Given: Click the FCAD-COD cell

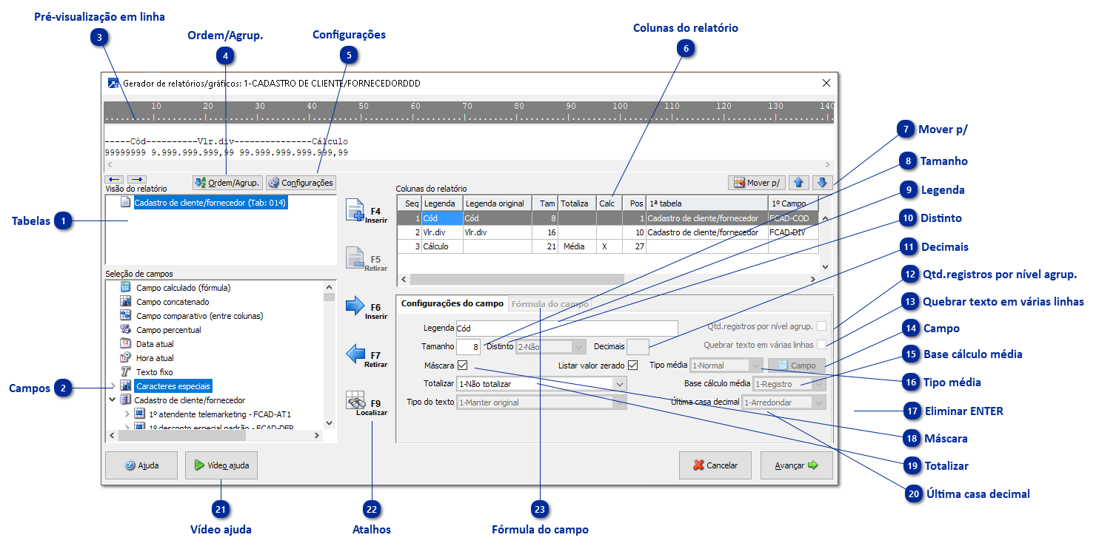Looking at the screenshot, I should tap(794, 218).
